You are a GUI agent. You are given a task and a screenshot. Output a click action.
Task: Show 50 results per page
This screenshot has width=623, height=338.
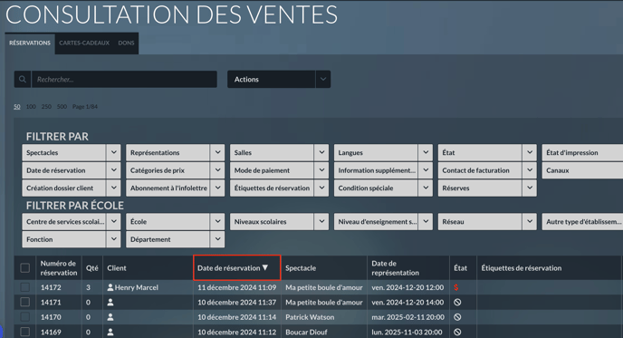(16, 107)
